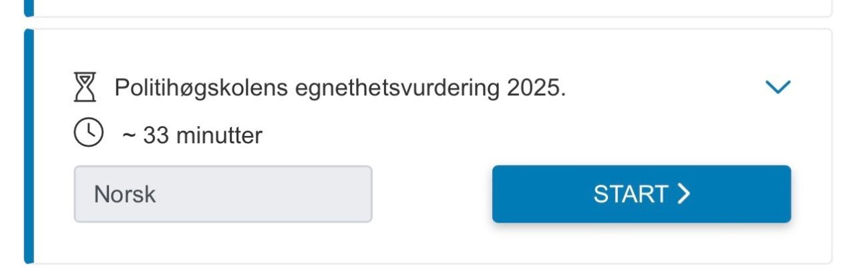855x272 pixels.
Task: Click the gray Norsk field
Action: [x=222, y=194]
